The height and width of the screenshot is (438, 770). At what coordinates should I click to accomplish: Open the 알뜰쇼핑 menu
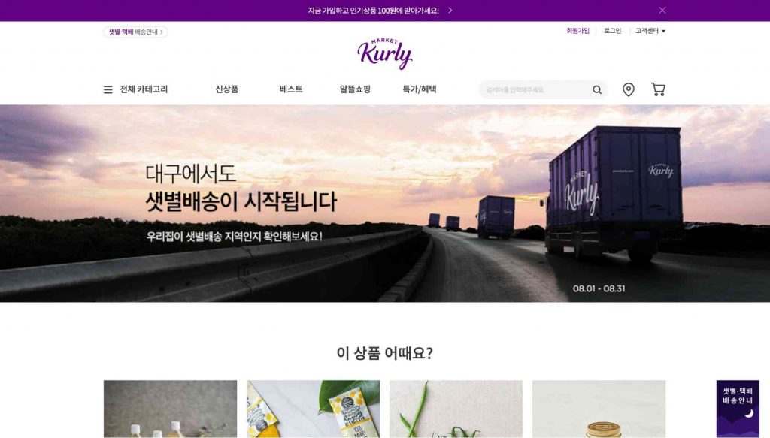(x=355, y=89)
